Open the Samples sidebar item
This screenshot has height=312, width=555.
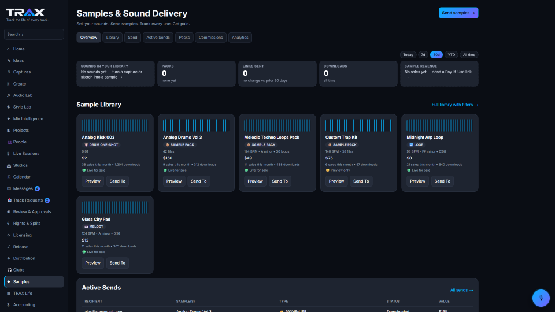pos(34,281)
